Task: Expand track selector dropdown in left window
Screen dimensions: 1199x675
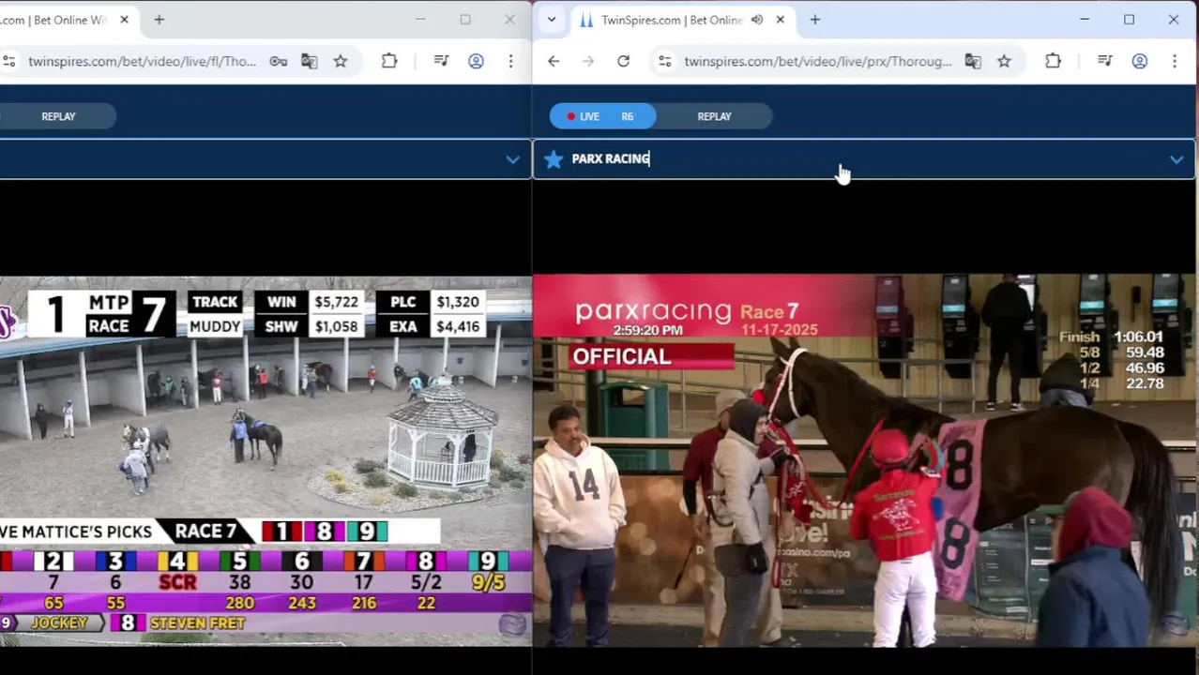Action: 512,159
